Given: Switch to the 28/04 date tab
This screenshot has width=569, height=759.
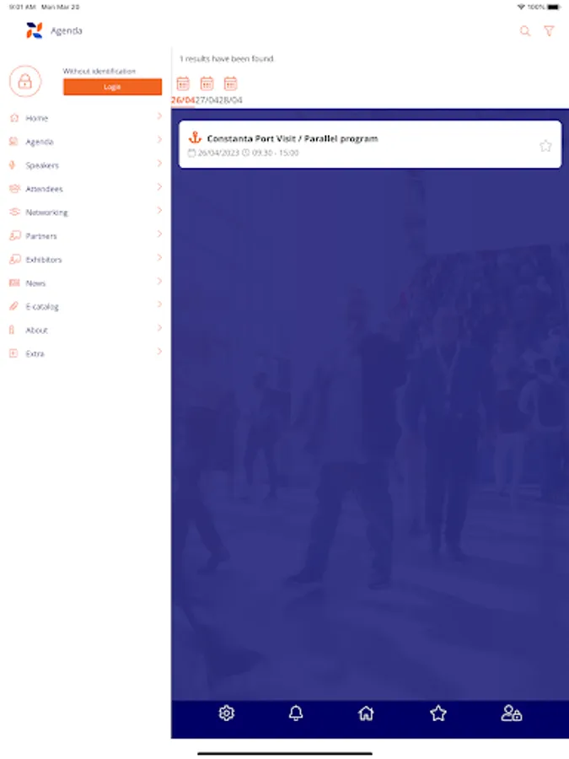Looking at the screenshot, I should 230,100.
